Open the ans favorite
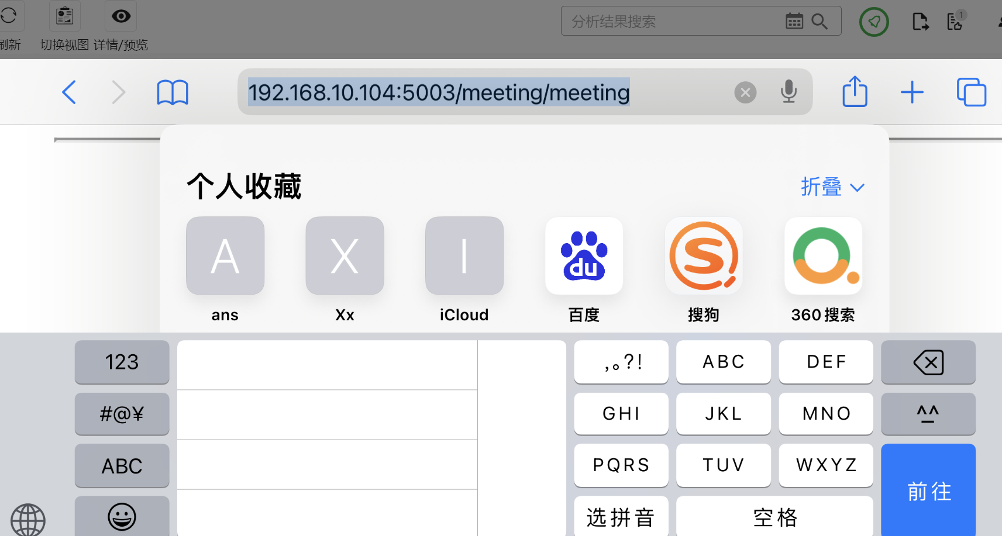The image size is (1002, 536). point(225,270)
